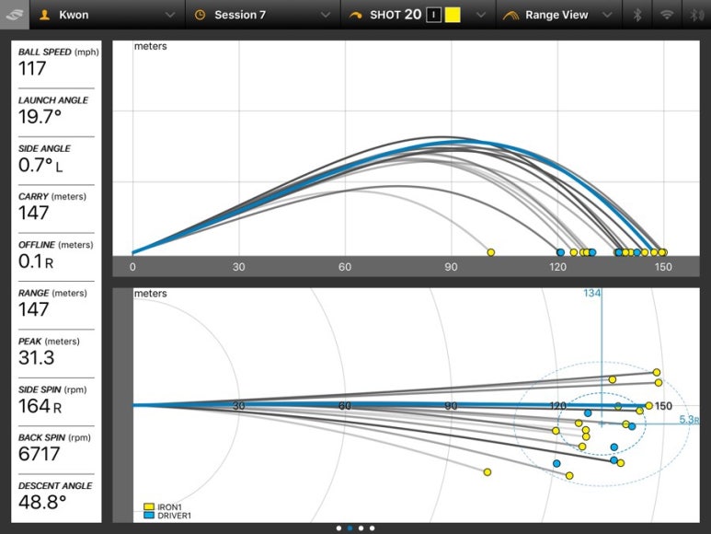Screen dimensions: 711x534
Task: Tap the OFFLINE 0.1 R value
Action: pyautogui.click(x=36, y=261)
